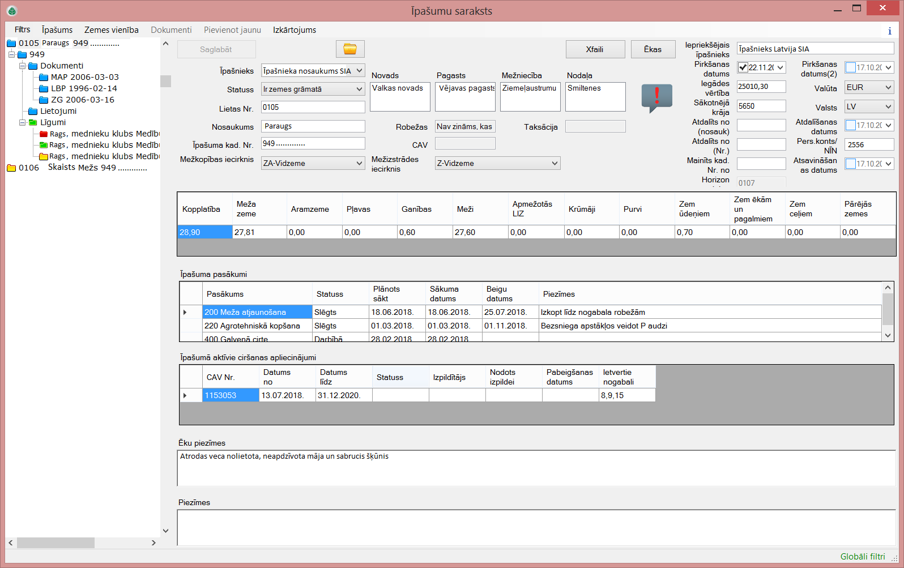Click the green Līgumi folder icon
Viewport: 904px width, 568px height.
[x=33, y=122]
